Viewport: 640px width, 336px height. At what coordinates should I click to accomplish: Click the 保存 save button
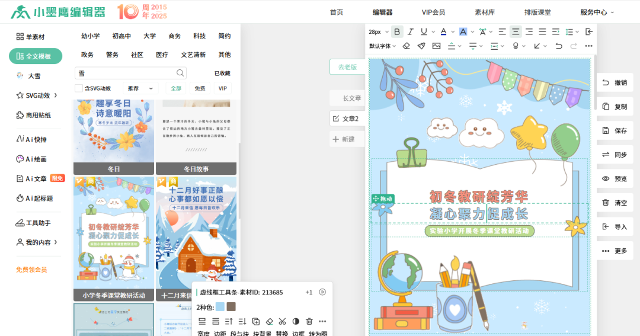click(x=615, y=130)
